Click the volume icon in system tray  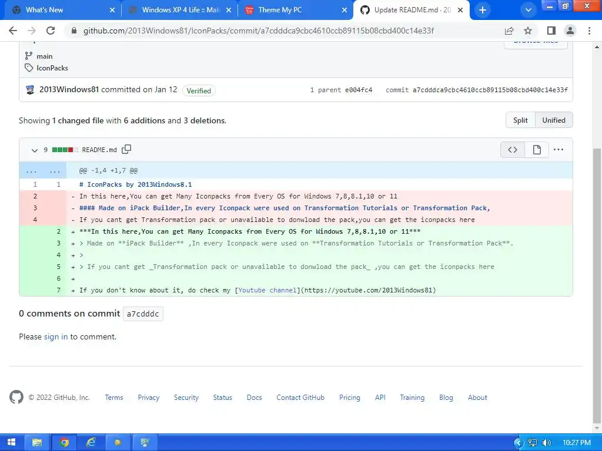(546, 443)
